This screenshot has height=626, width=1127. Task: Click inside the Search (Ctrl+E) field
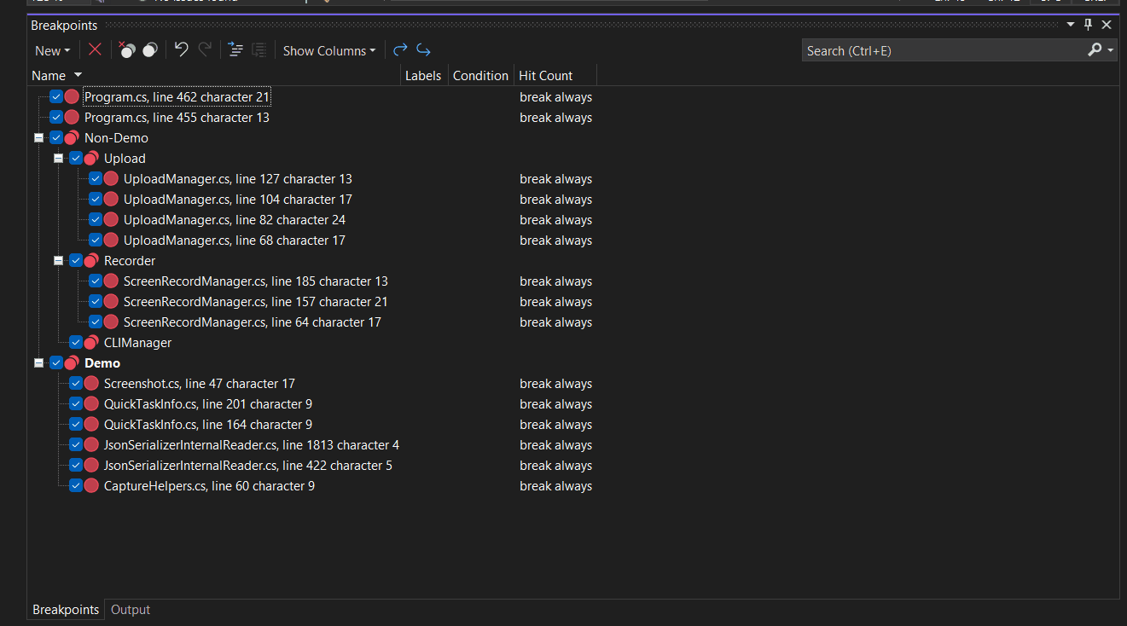(938, 51)
